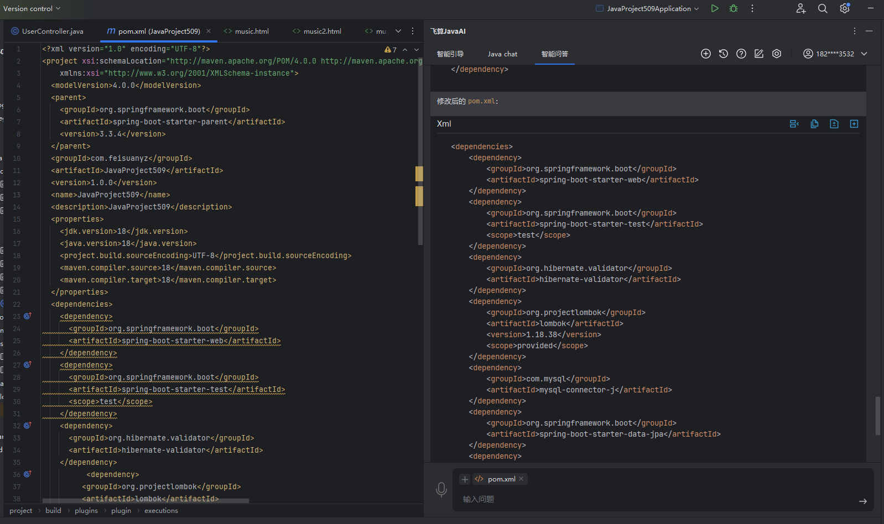The width and height of the screenshot is (884, 524).
Task: Click breadcrumb item plugin
Action: [121, 510]
